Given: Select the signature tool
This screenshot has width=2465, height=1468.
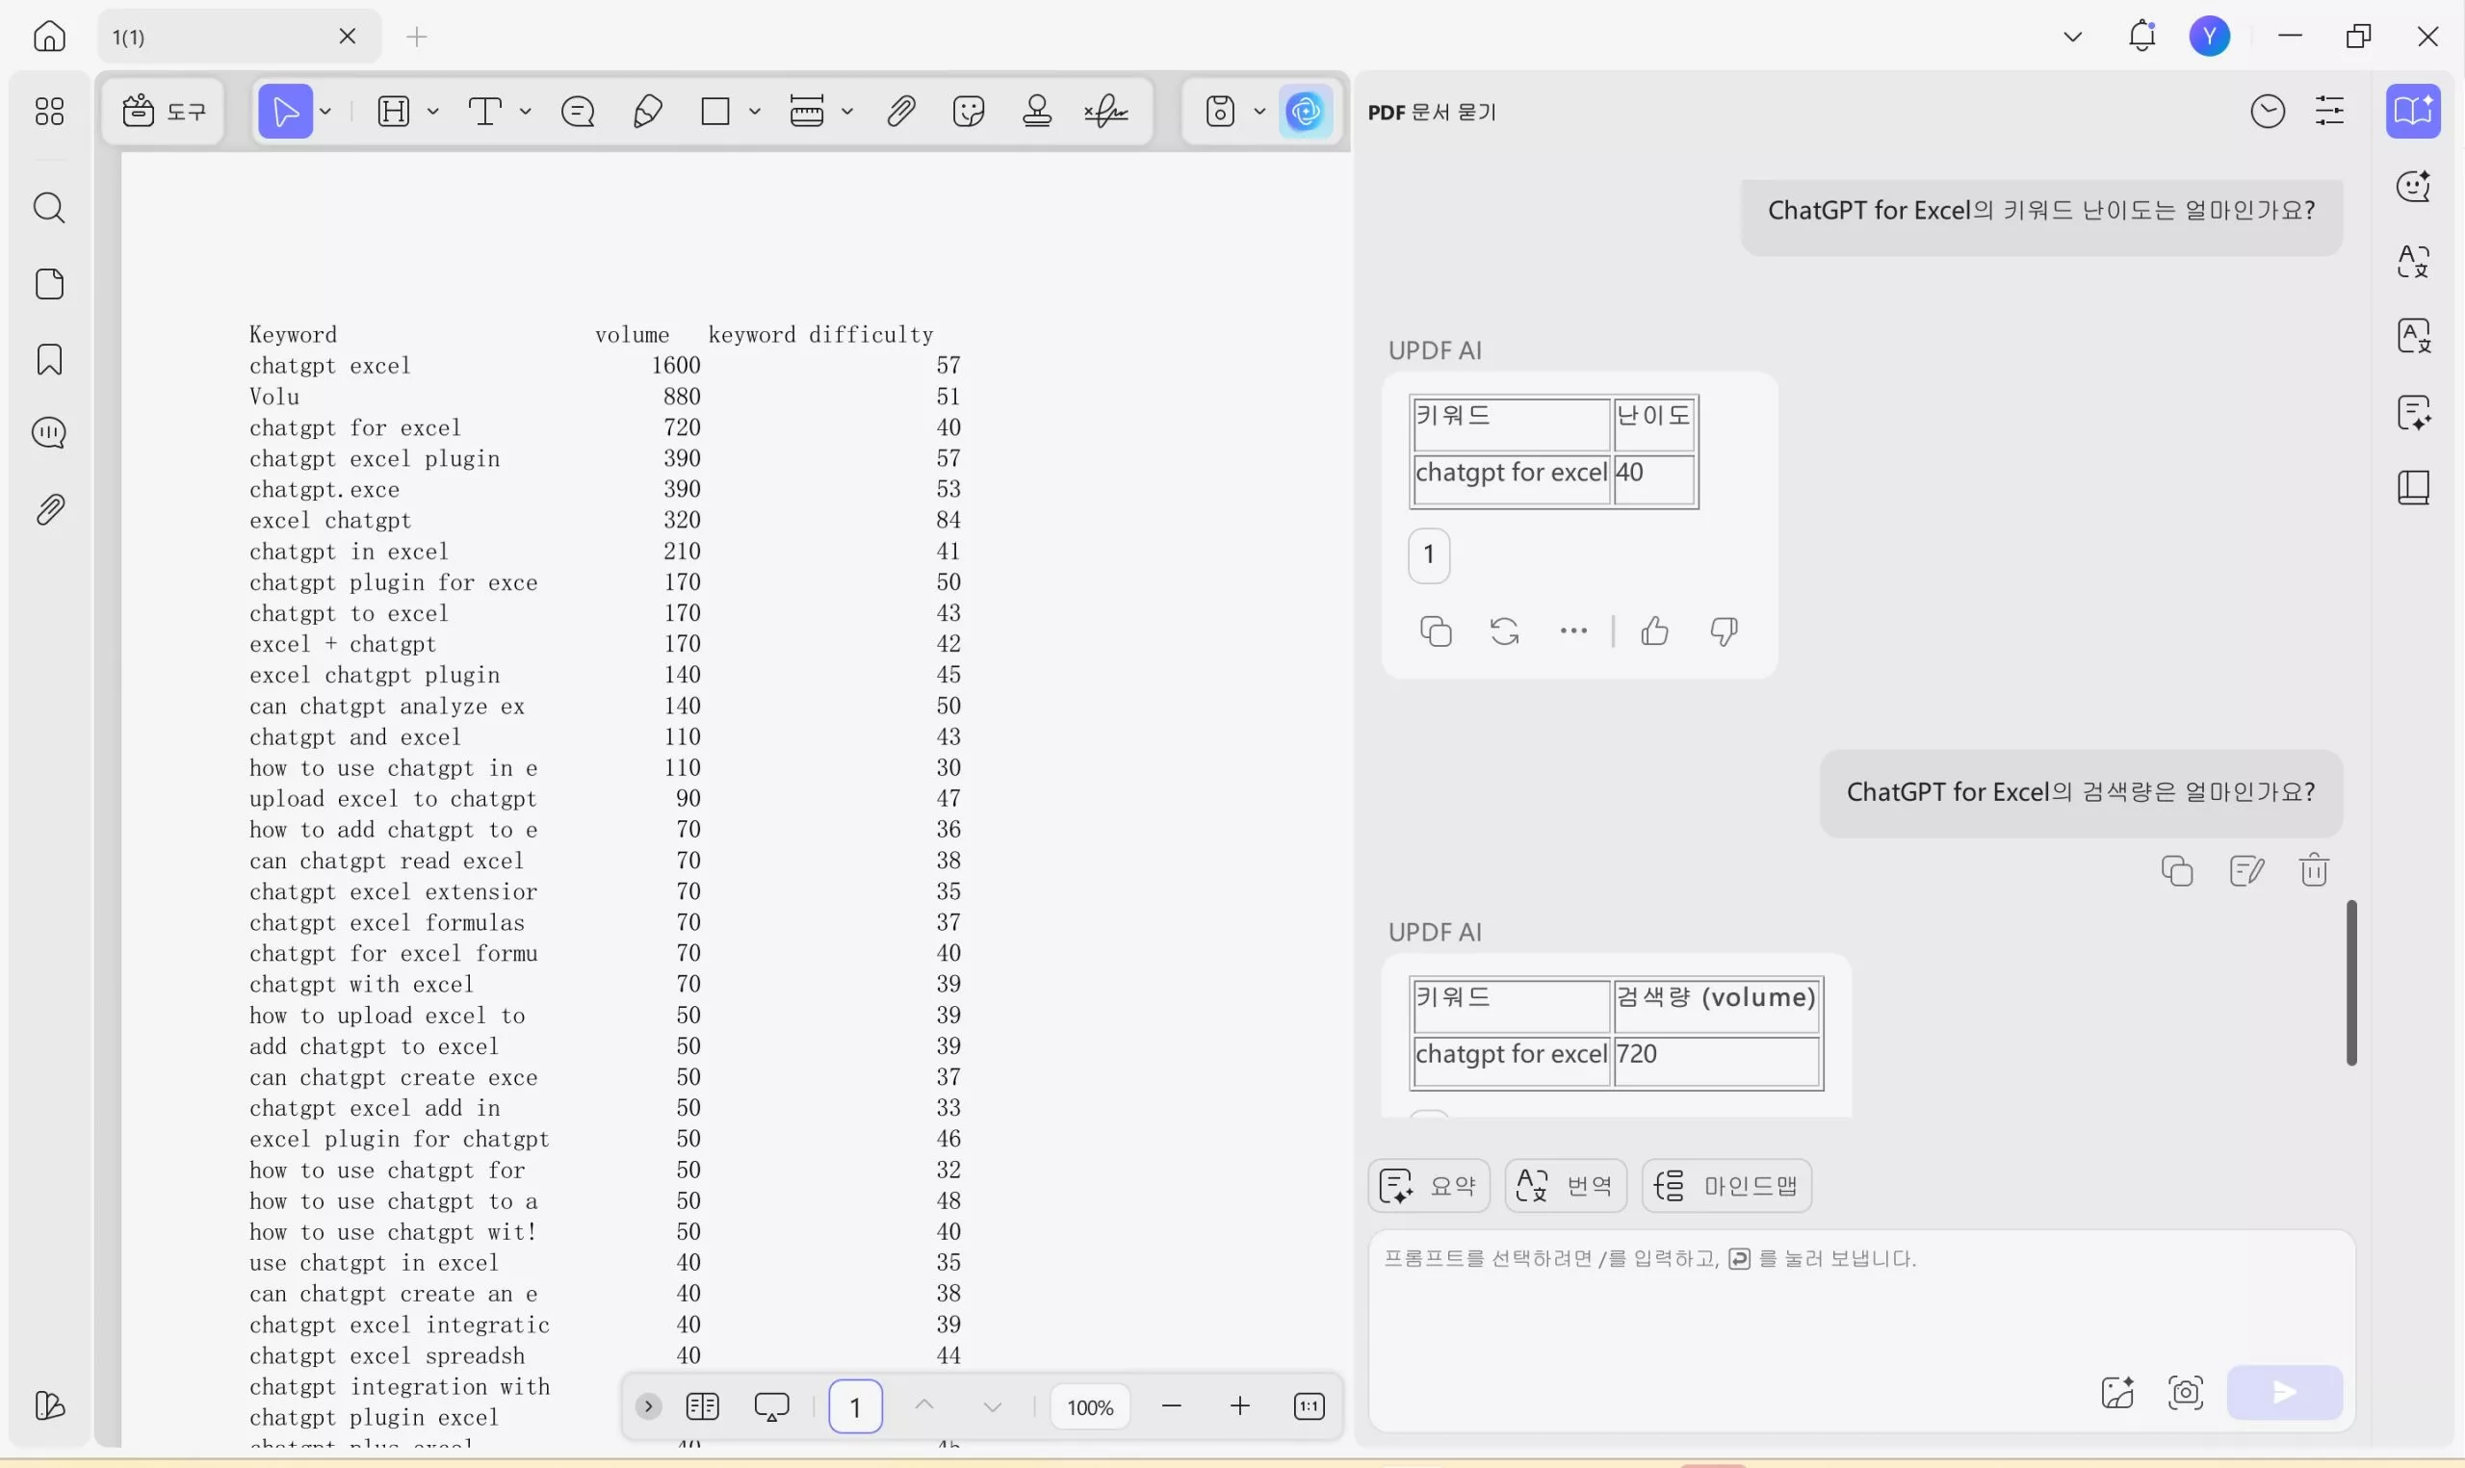Looking at the screenshot, I should pyautogui.click(x=1106, y=111).
